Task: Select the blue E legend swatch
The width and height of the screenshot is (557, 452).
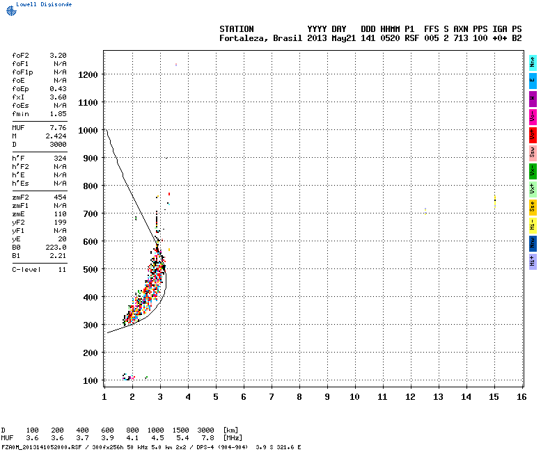Action: [x=533, y=81]
